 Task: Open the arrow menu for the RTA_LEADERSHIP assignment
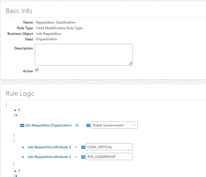pos(23,157)
